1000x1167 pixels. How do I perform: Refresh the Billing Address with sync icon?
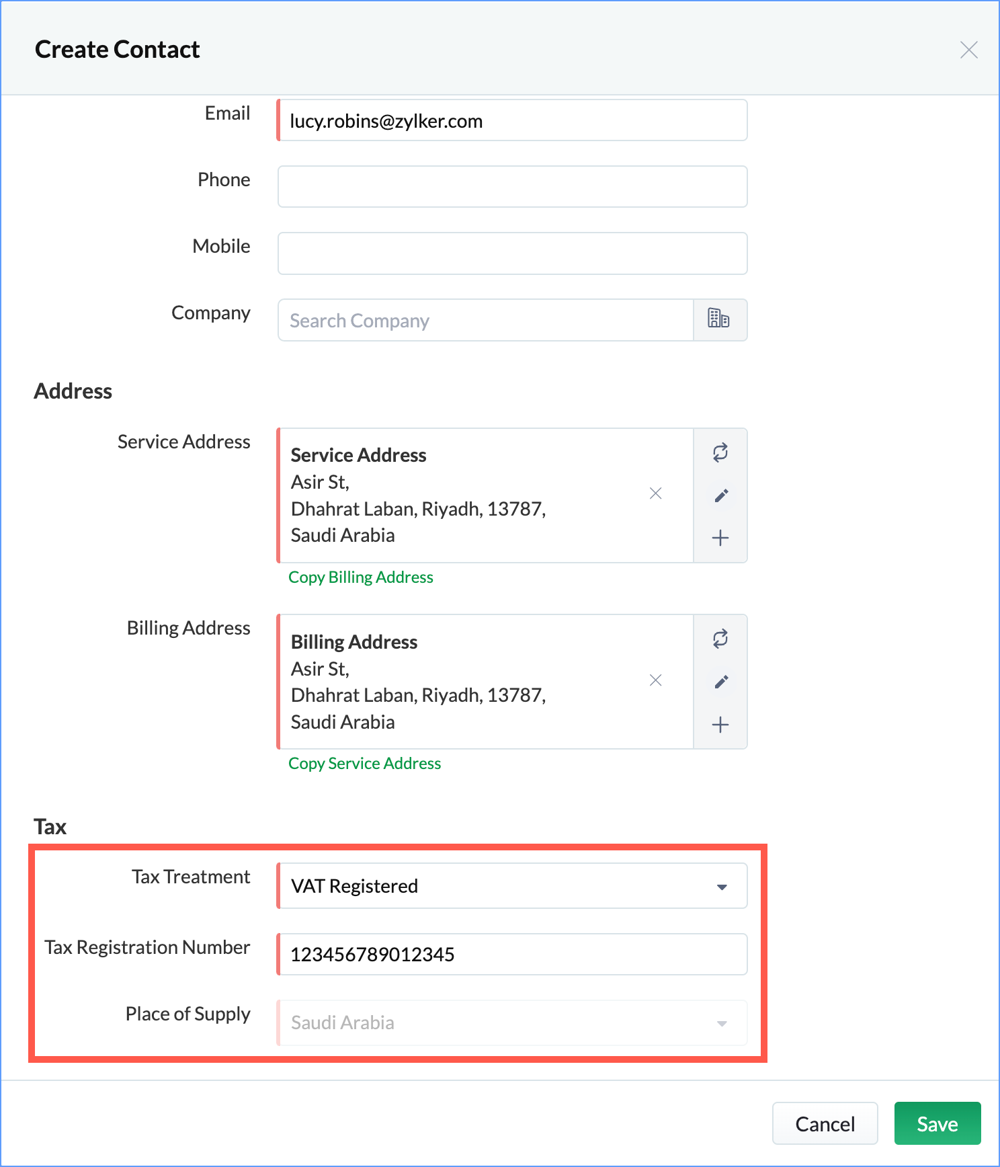coord(720,639)
